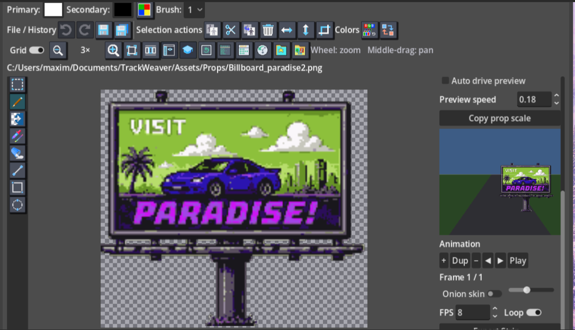575x330 pixels.
Task: Click the Frame 1 / 1 label
Action: [461, 277]
